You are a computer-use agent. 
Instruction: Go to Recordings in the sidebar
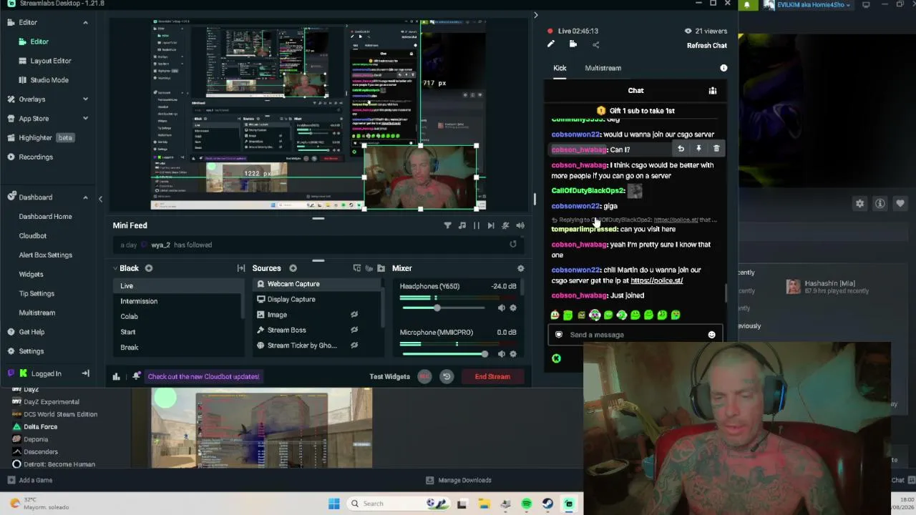[x=36, y=157]
